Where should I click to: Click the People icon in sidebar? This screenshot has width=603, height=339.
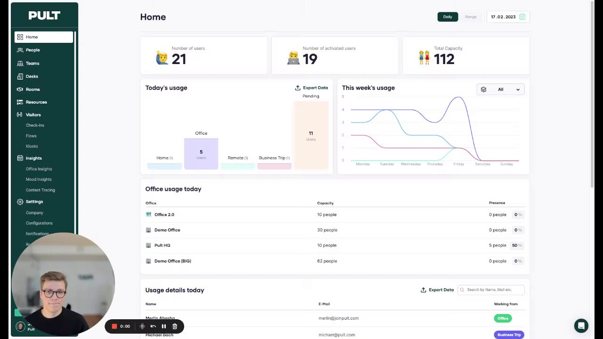20,50
